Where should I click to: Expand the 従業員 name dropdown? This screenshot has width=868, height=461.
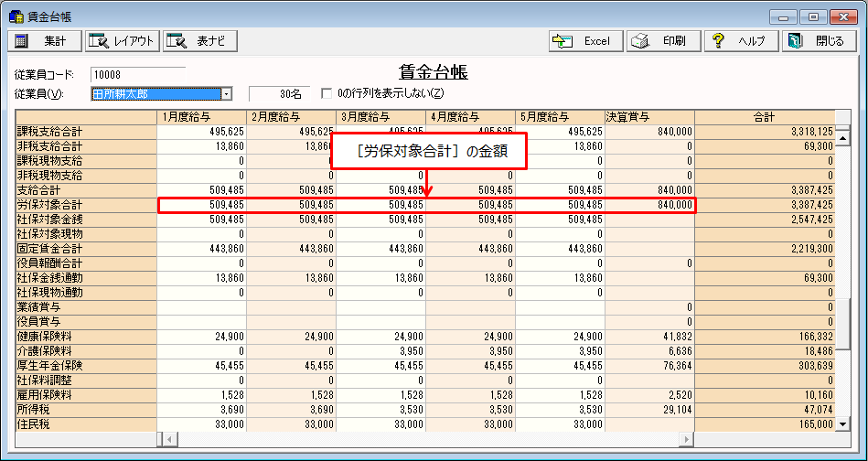point(226,93)
